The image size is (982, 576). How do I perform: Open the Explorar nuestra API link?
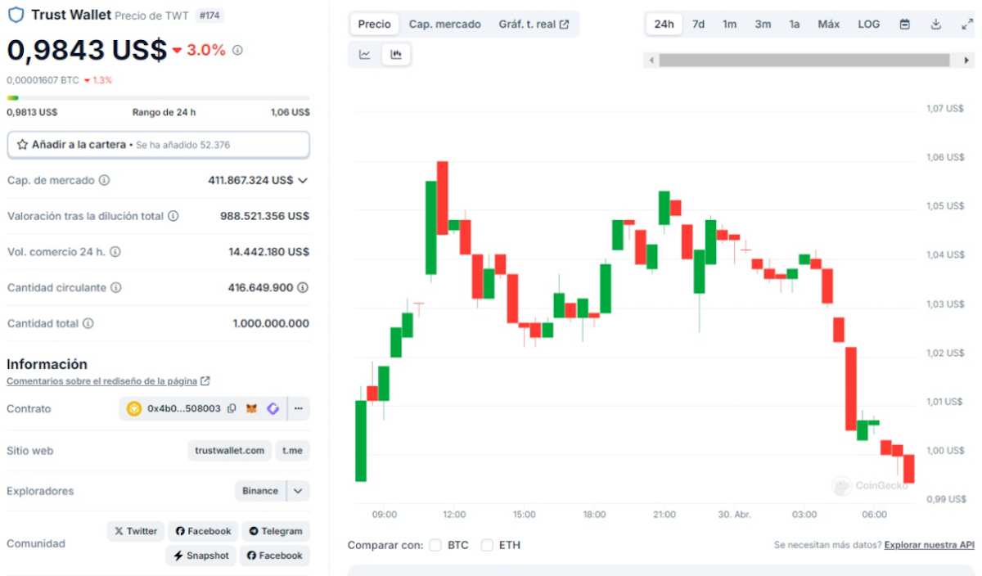[x=929, y=544]
